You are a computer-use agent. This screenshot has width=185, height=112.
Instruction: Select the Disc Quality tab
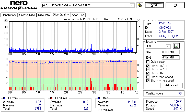pos(61,14)
